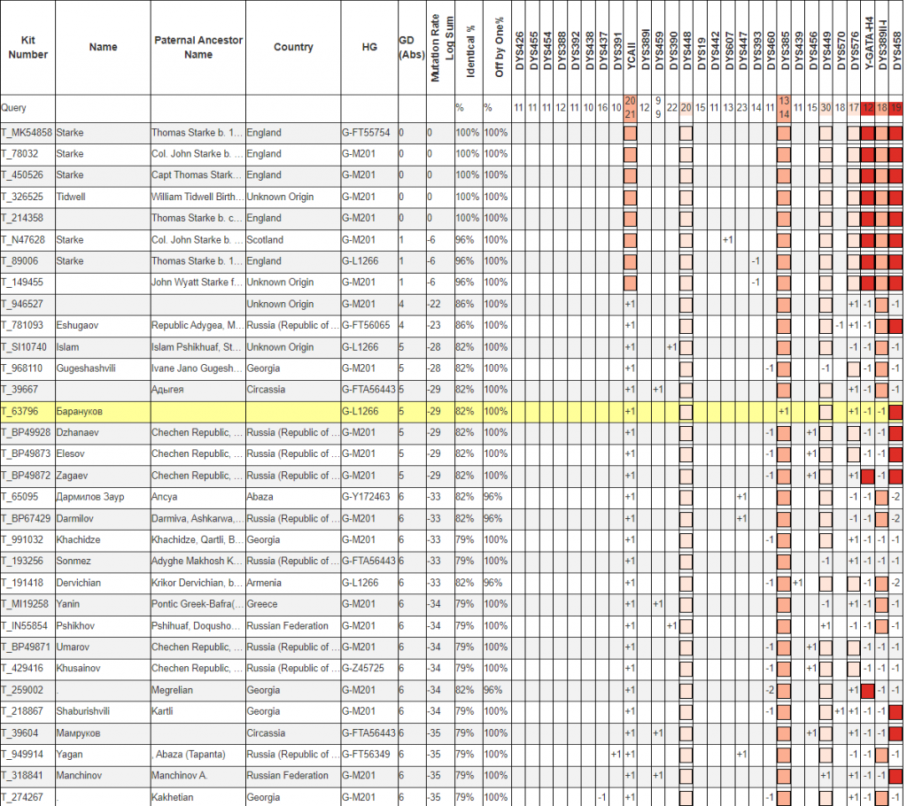Viewport: 907px width, 806px height.
Task: Sort by the Country column header
Action: pyautogui.click(x=292, y=48)
